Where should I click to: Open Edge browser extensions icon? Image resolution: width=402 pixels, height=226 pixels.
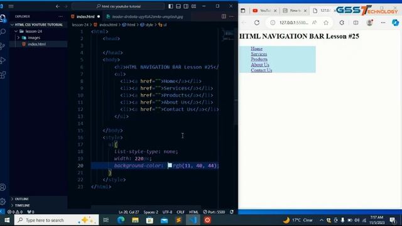[x=342, y=23]
